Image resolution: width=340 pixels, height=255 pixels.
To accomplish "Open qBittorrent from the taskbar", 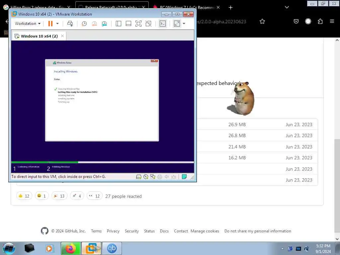I will click(112, 248).
